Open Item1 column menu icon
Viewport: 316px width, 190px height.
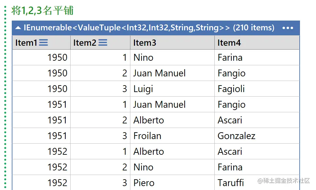click(x=43, y=42)
